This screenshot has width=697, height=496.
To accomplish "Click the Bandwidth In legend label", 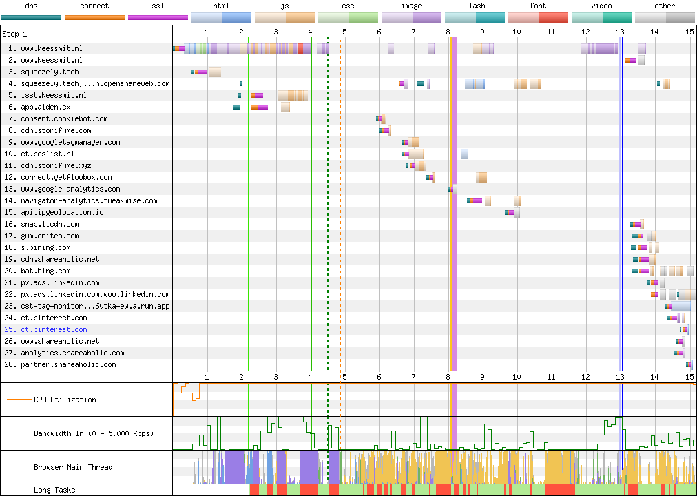I will pyautogui.click(x=93, y=433).
